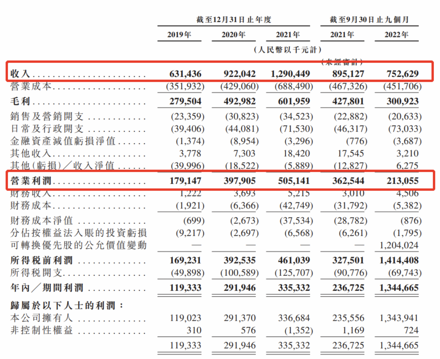This screenshot has width=440, height=359.
Task: Select value 6,275
Action: [x=407, y=166]
